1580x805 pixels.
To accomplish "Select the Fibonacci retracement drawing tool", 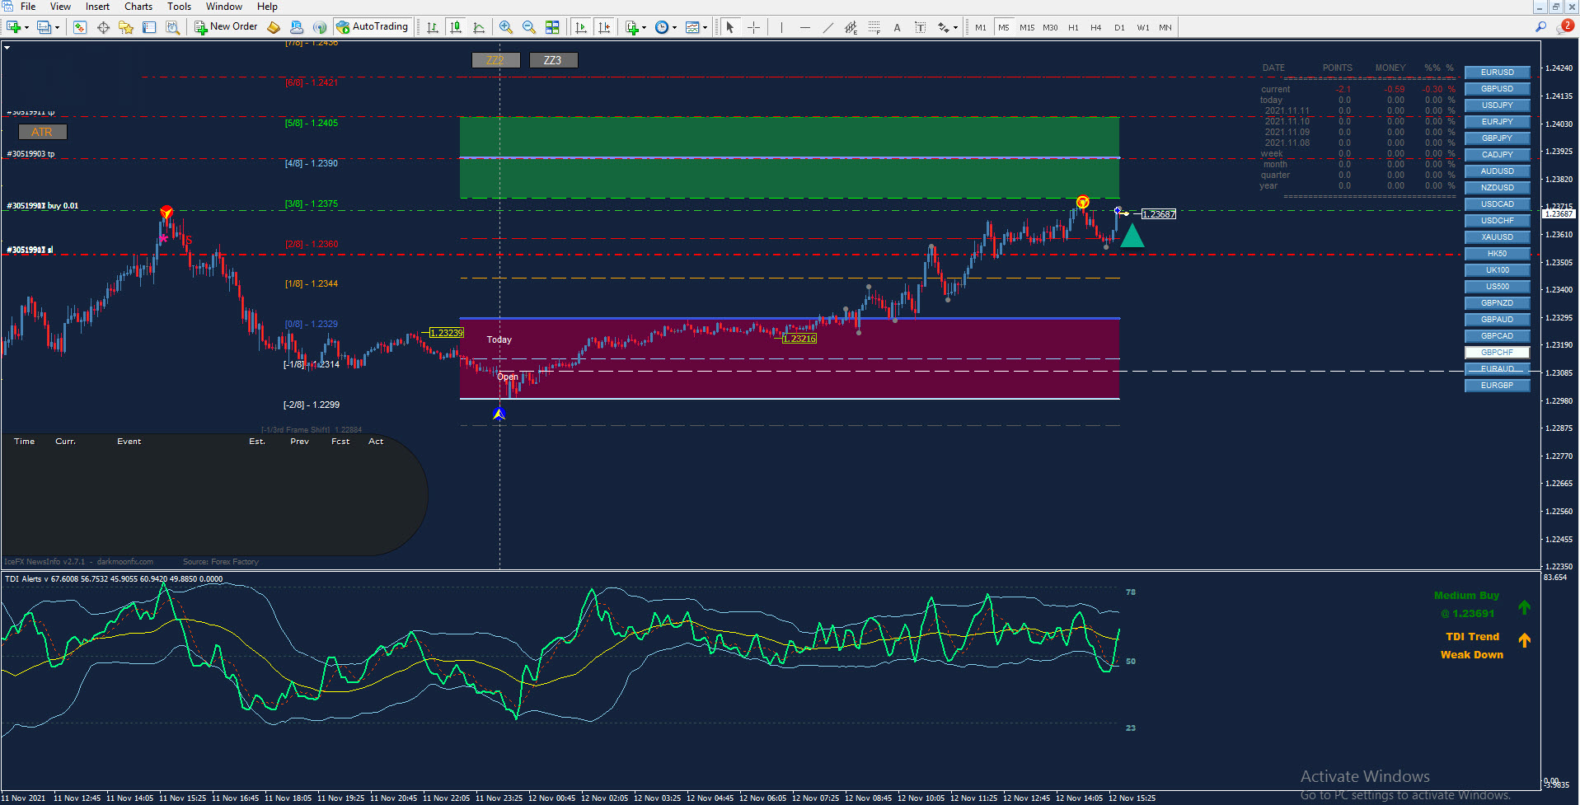I will pos(874,27).
